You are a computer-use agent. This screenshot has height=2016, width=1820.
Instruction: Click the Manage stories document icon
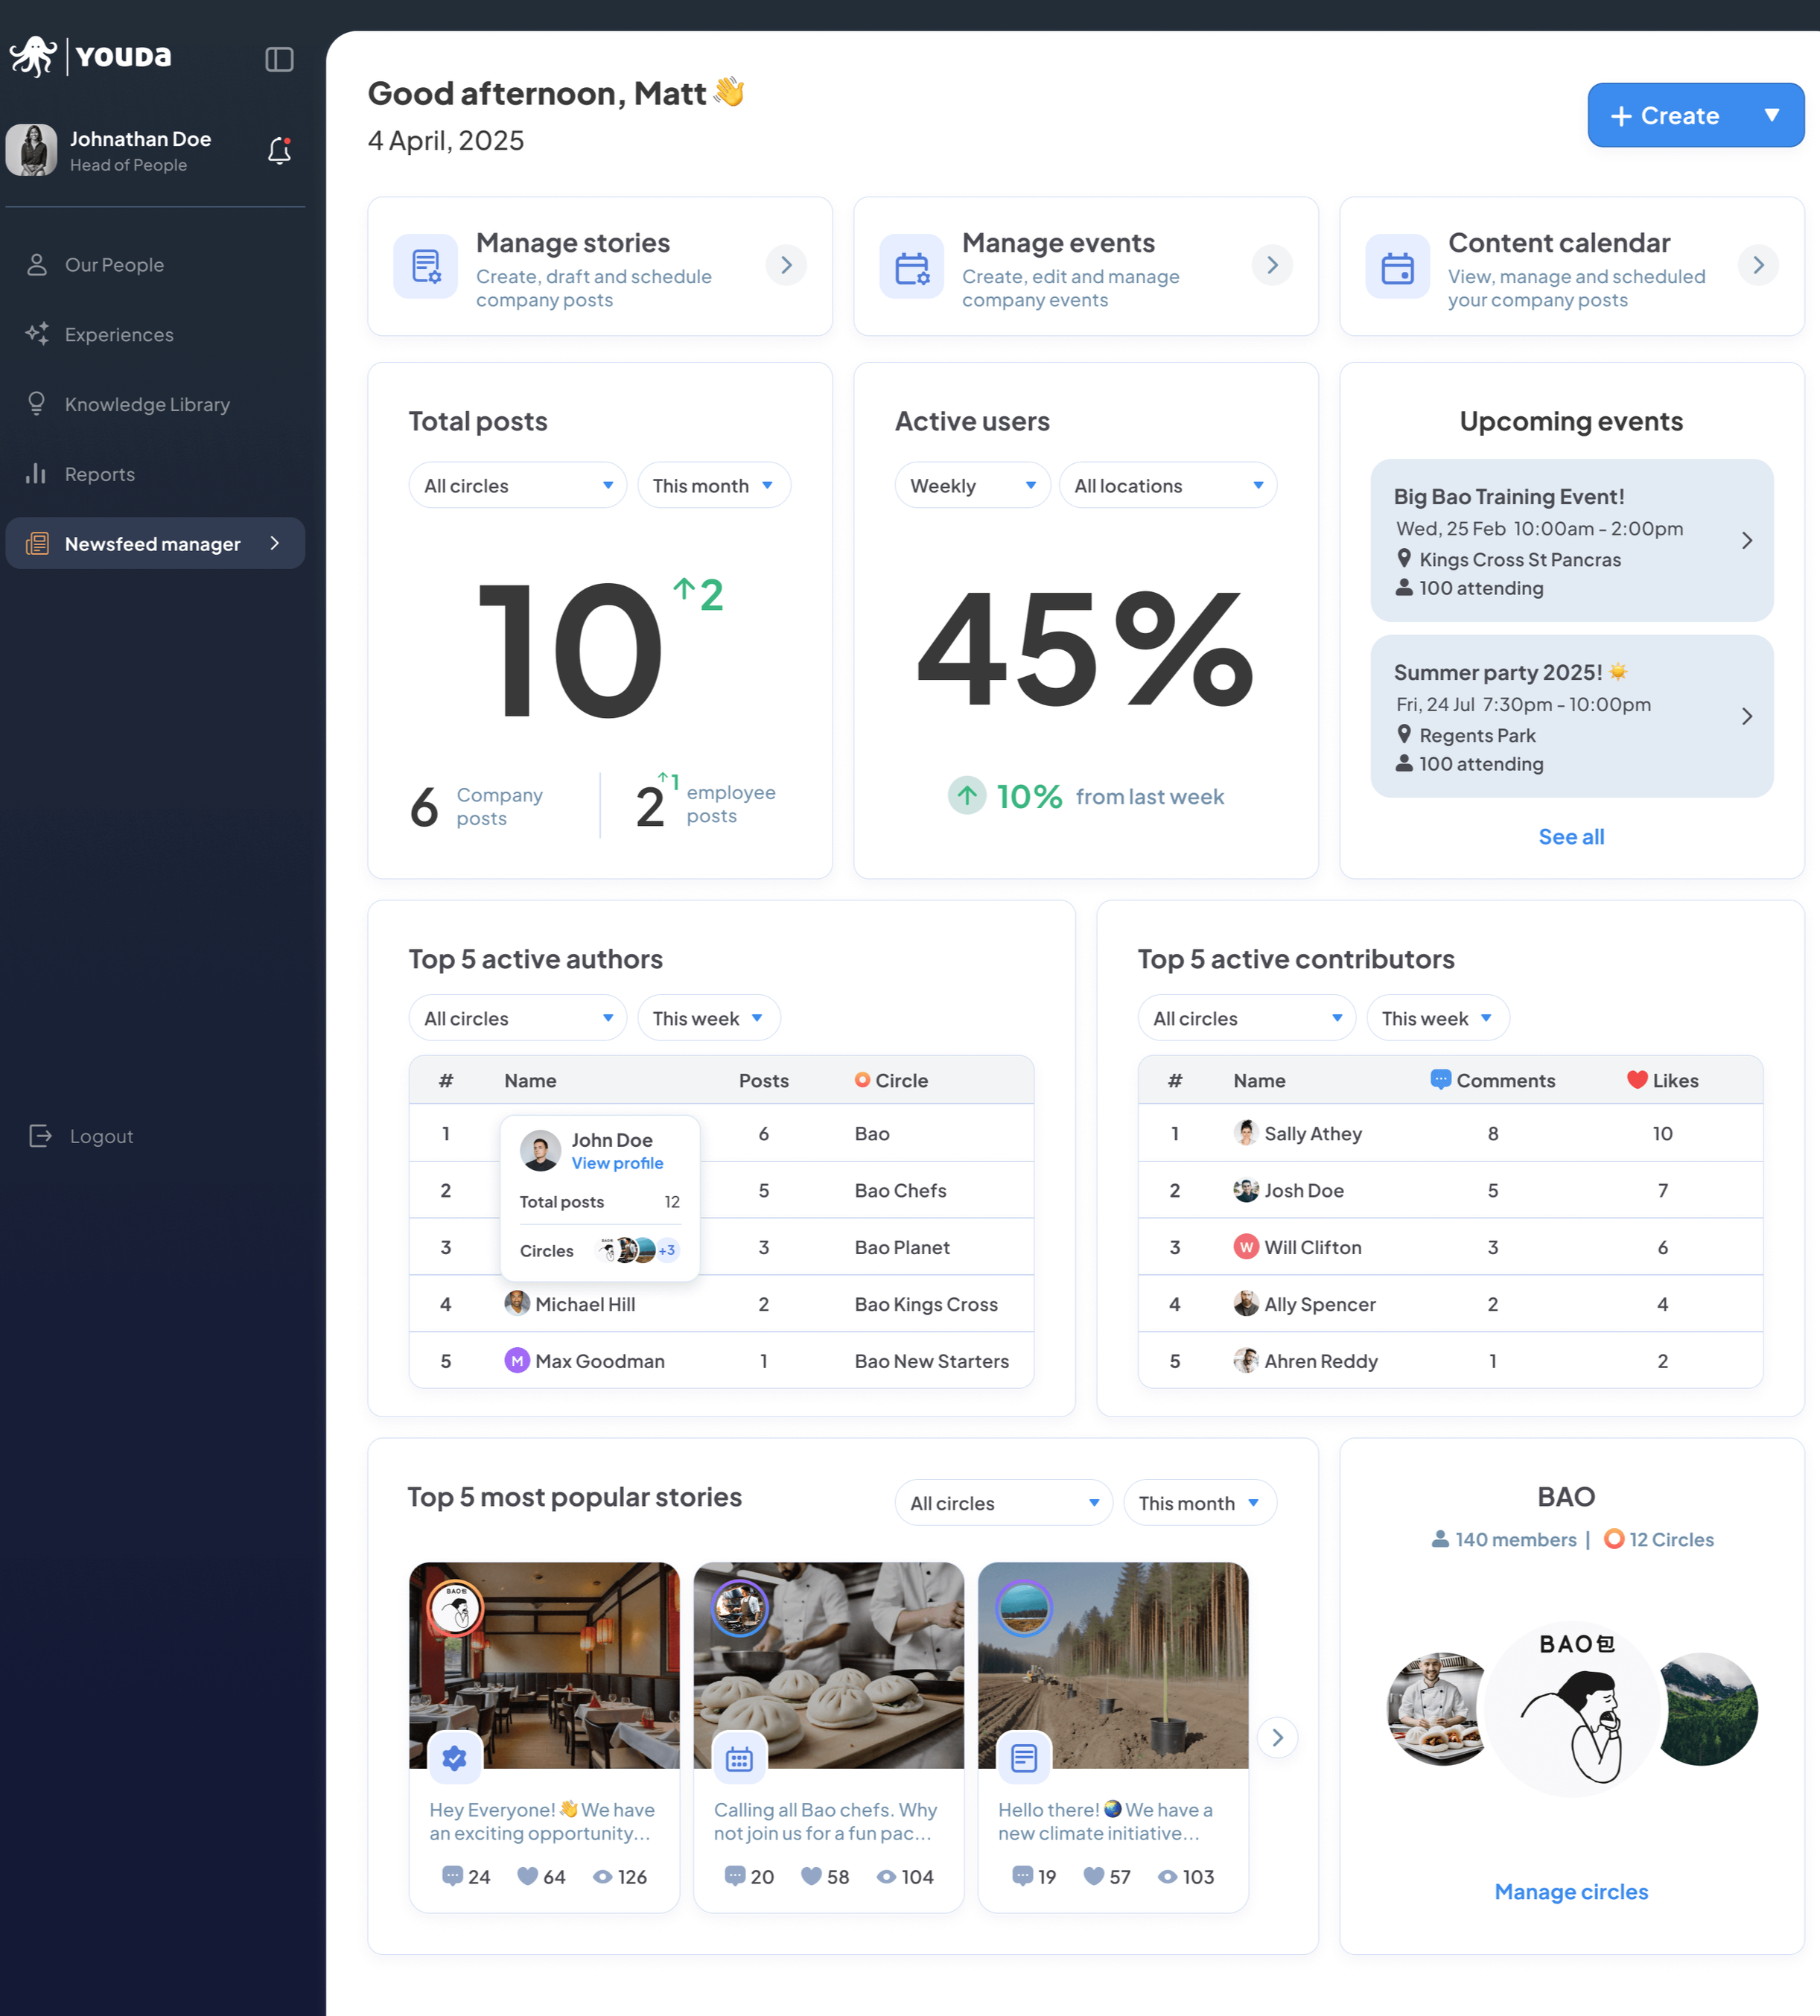click(x=426, y=266)
